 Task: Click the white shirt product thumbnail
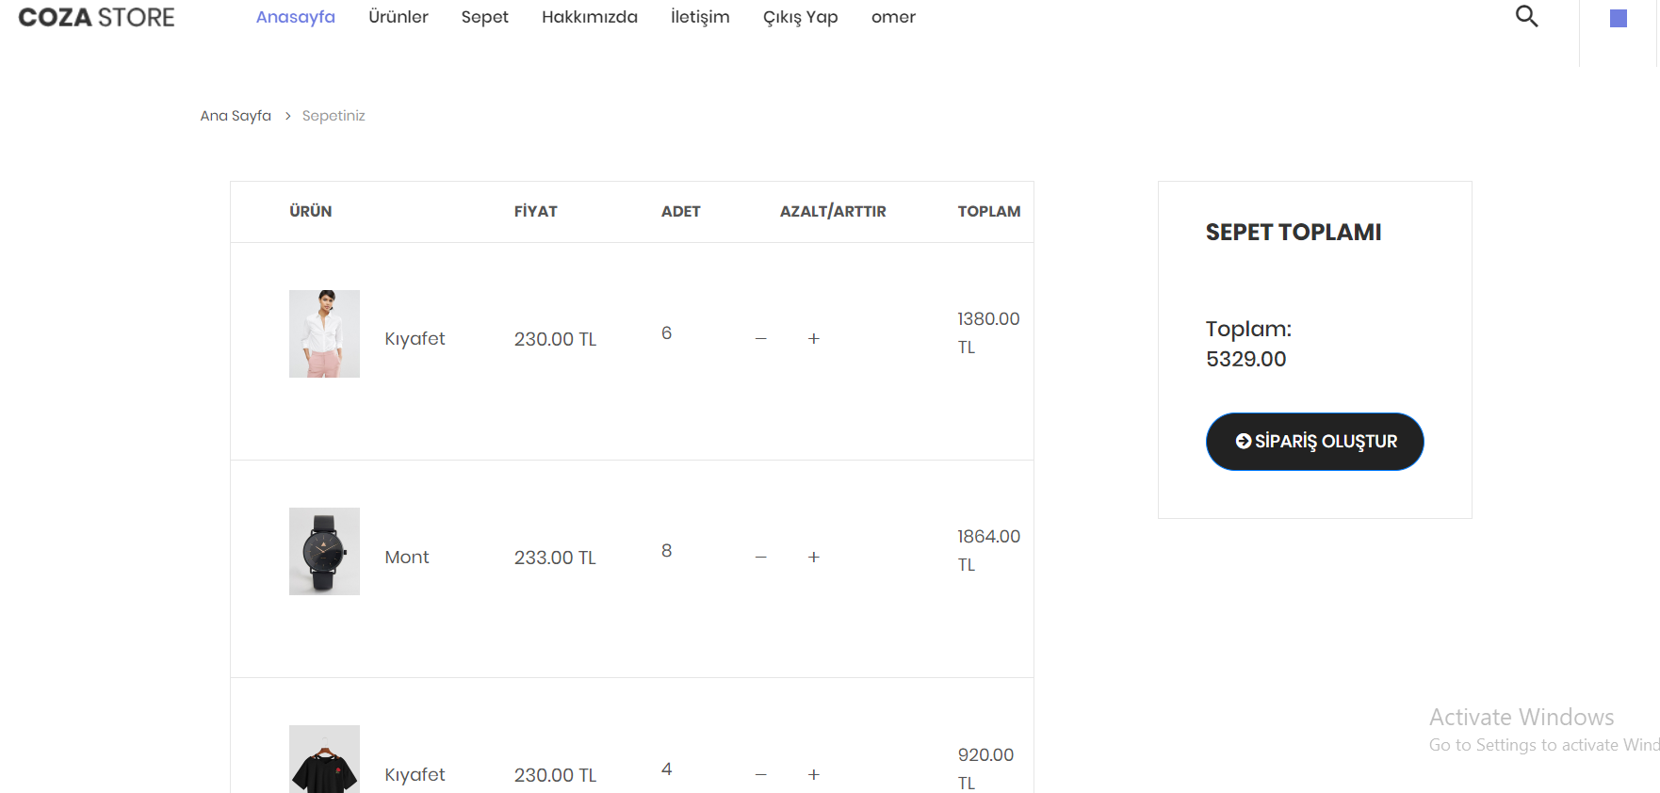coord(324,333)
